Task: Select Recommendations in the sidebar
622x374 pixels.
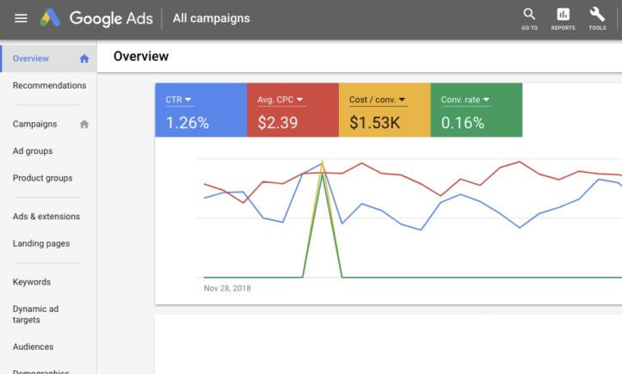Action: 49,86
